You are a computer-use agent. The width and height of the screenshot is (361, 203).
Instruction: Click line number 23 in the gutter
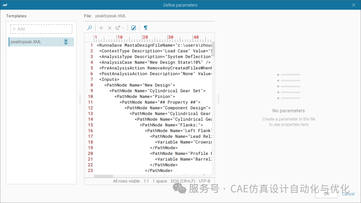(90, 171)
